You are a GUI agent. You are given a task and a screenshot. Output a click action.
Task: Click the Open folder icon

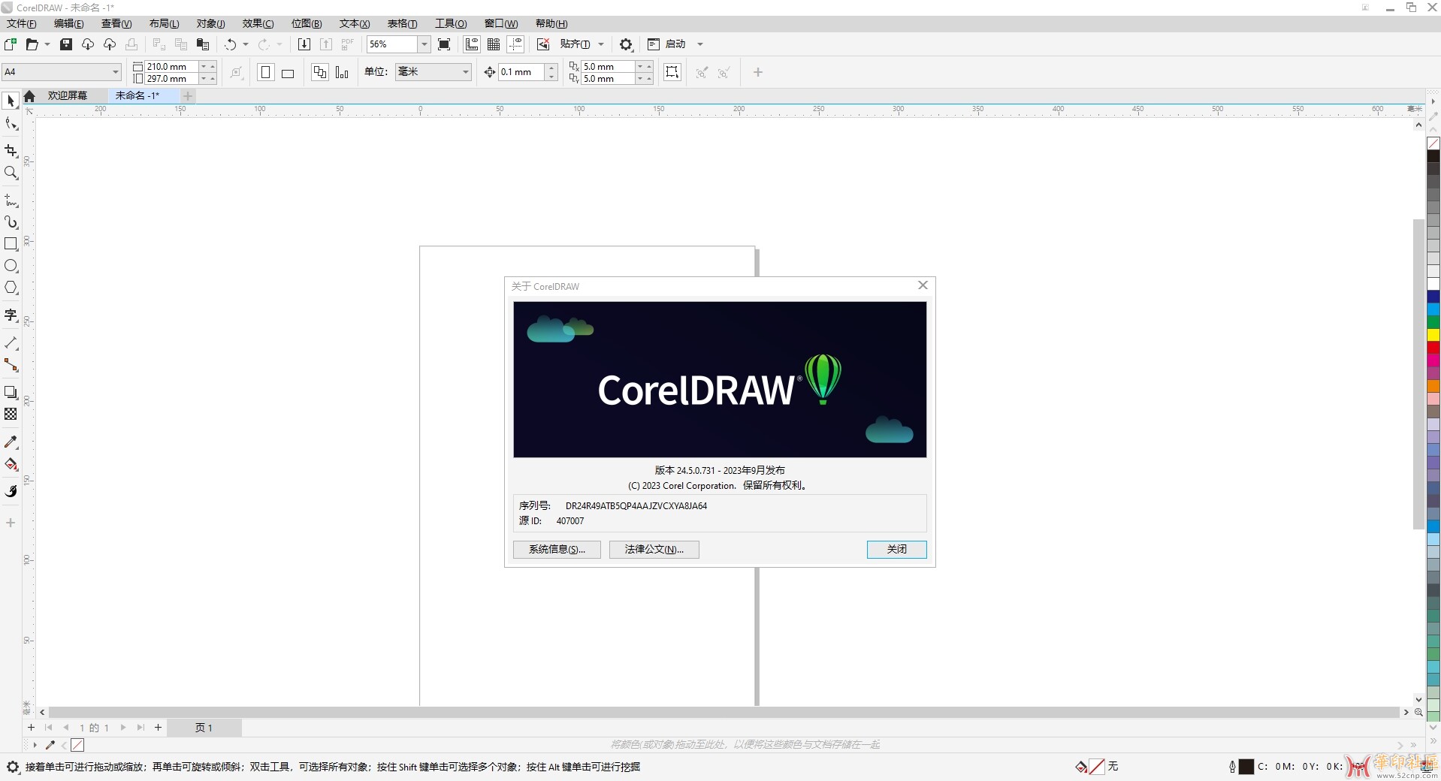click(32, 44)
